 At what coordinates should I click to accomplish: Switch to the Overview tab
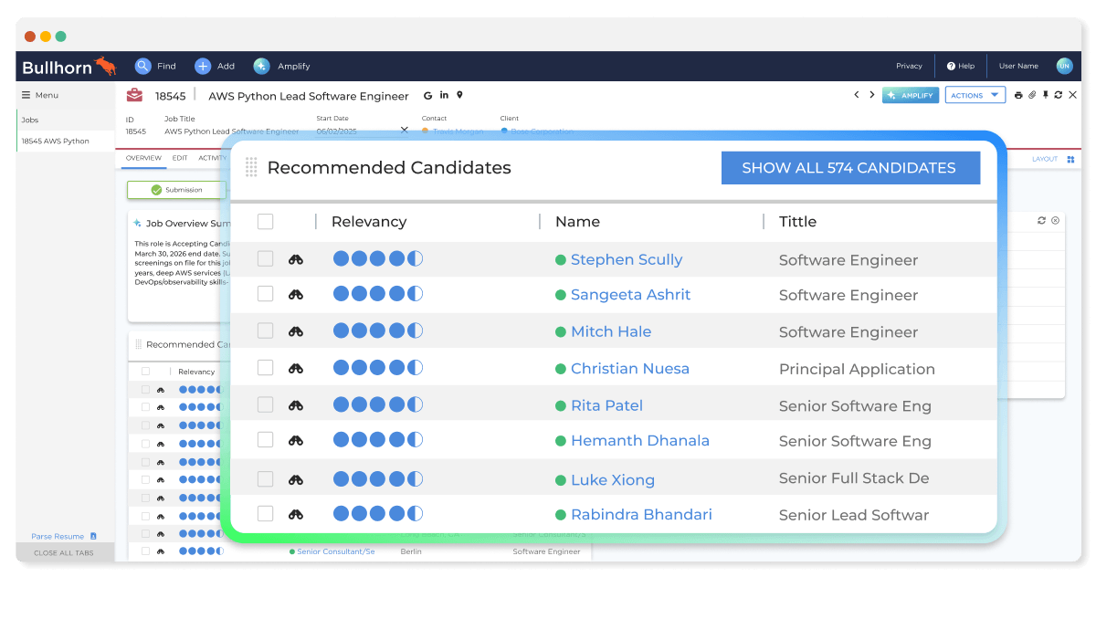pyautogui.click(x=143, y=158)
